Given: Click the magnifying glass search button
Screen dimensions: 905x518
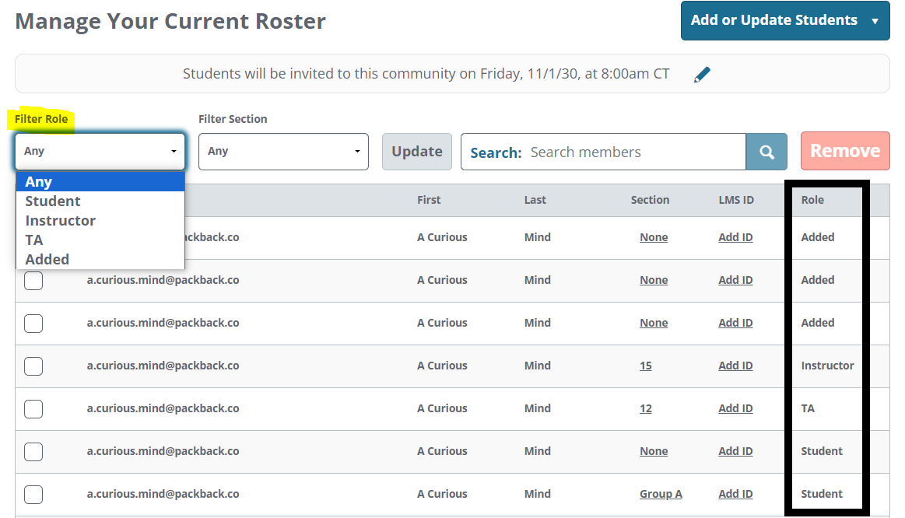Looking at the screenshot, I should click(x=766, y=152).
